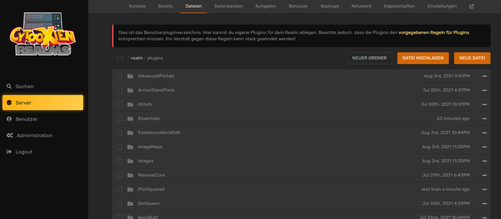Click the folder icon for PlotSquared
501x219 pixels.
130,189
